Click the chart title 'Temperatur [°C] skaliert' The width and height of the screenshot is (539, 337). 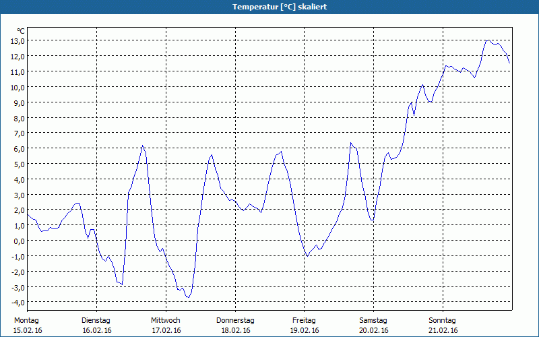pos(269,7)
